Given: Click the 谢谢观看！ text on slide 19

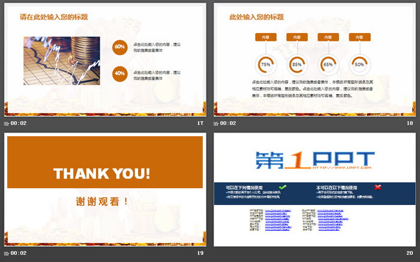Looking at the screenshot, I should (x=102, y=201).
